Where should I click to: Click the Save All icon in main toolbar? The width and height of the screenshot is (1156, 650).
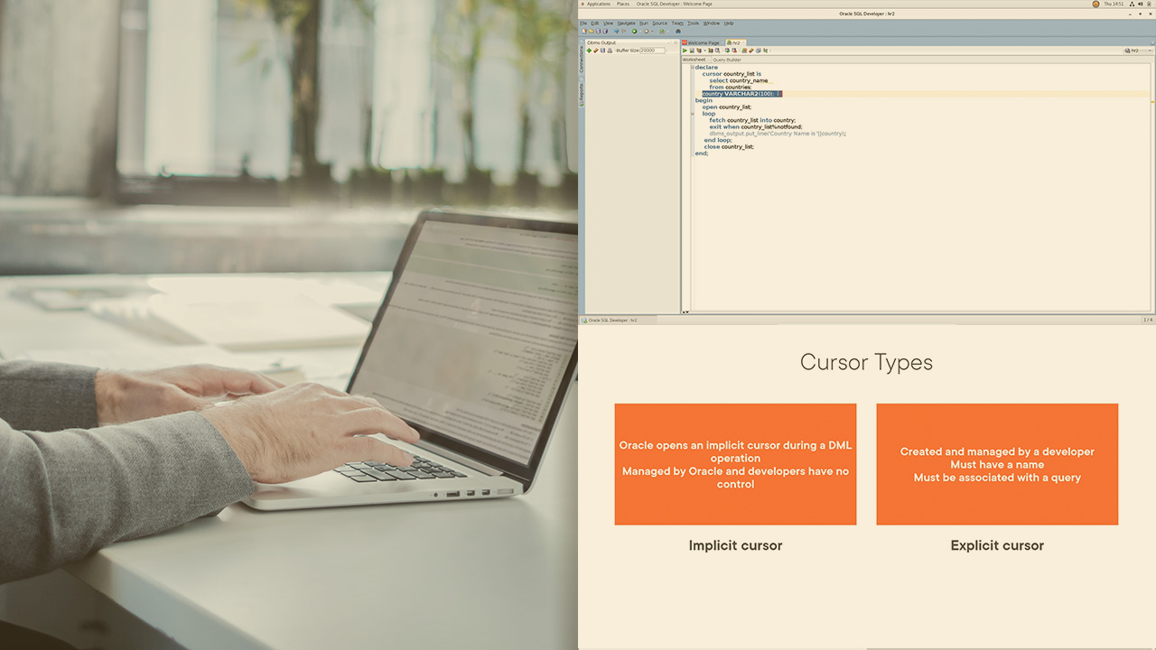(605, 31)
